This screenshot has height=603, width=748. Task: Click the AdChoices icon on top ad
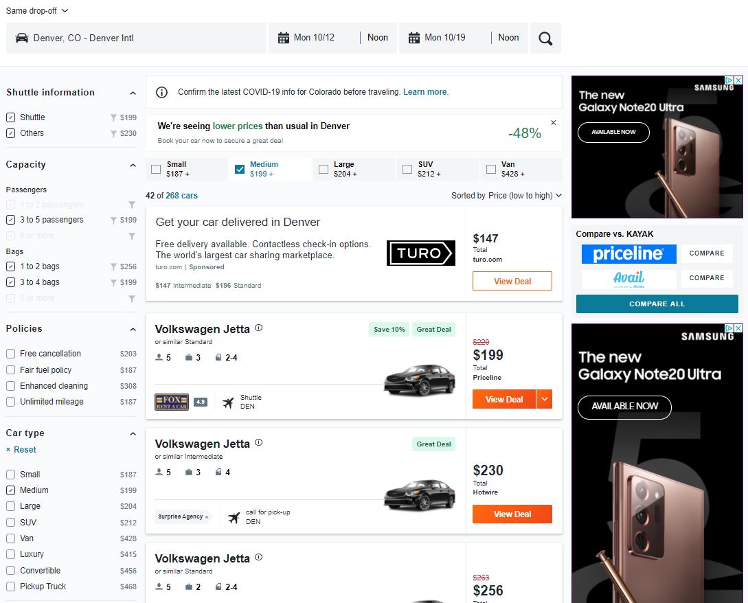(729, 80)
